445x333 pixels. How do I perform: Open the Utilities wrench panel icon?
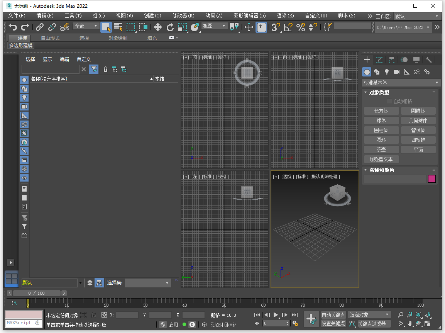click(x=428, y=59)
